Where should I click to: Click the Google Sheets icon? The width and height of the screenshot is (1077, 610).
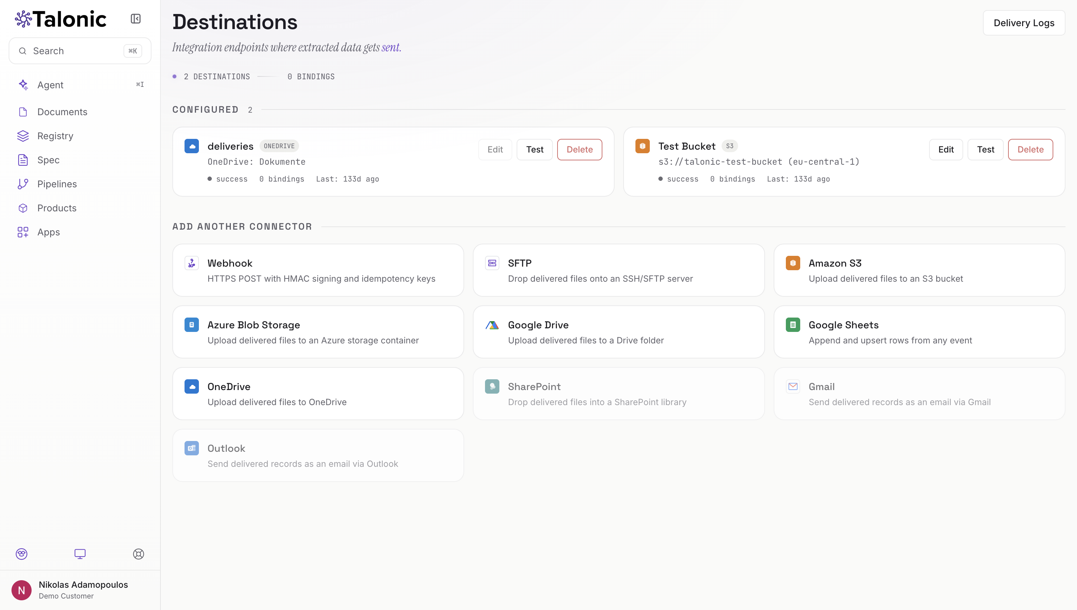(792, 325)
